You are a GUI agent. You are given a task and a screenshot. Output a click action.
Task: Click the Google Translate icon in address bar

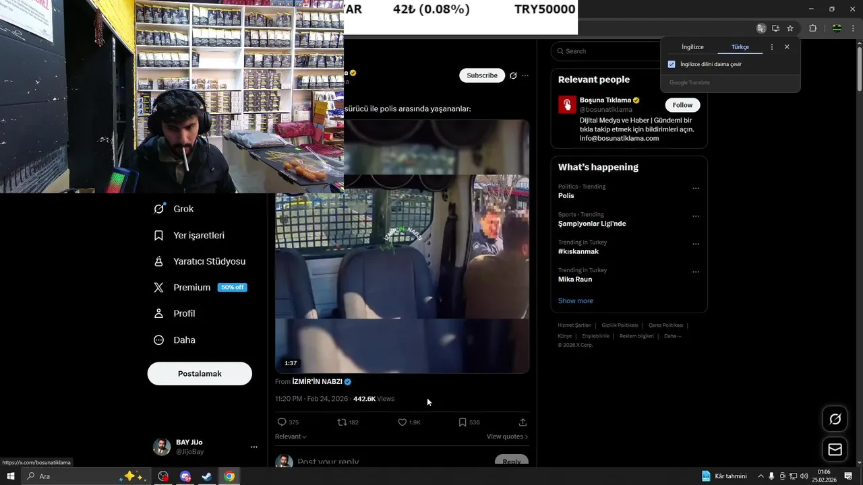[x=761, y=28]
